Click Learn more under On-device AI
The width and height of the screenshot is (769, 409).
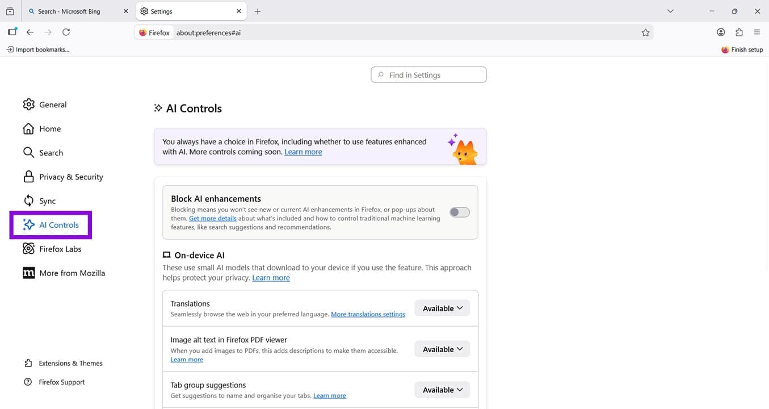(271, 278)
